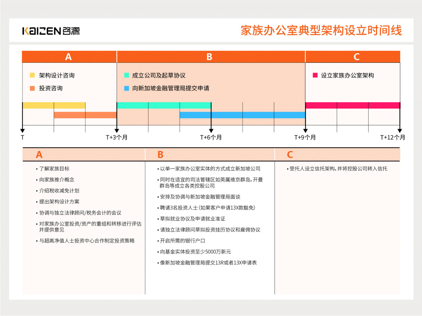
Task: Select the orange phase B header bar
Action: pos(211,57)
